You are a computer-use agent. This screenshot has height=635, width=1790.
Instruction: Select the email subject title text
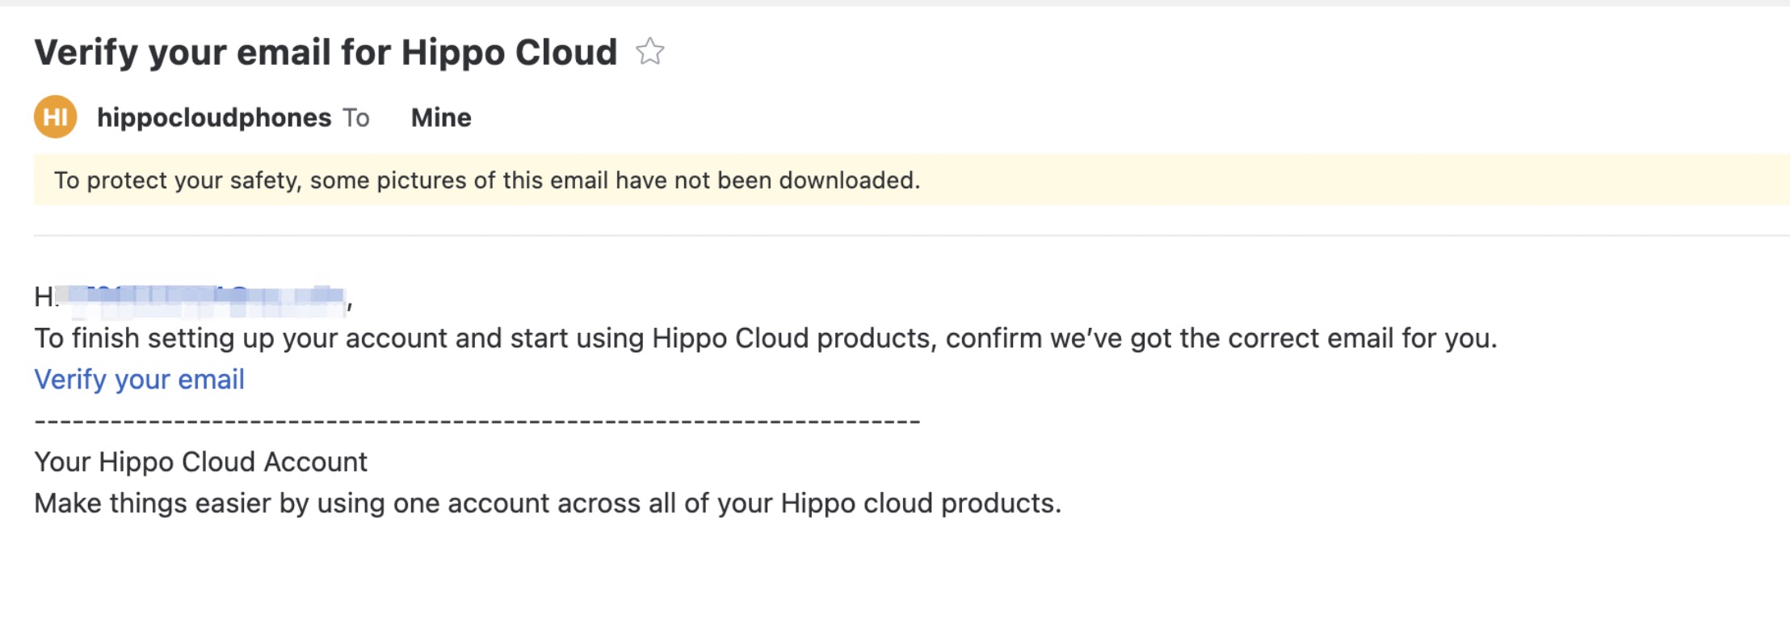(x=326, y=53)
